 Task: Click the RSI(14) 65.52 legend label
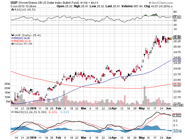pos(25,10)
